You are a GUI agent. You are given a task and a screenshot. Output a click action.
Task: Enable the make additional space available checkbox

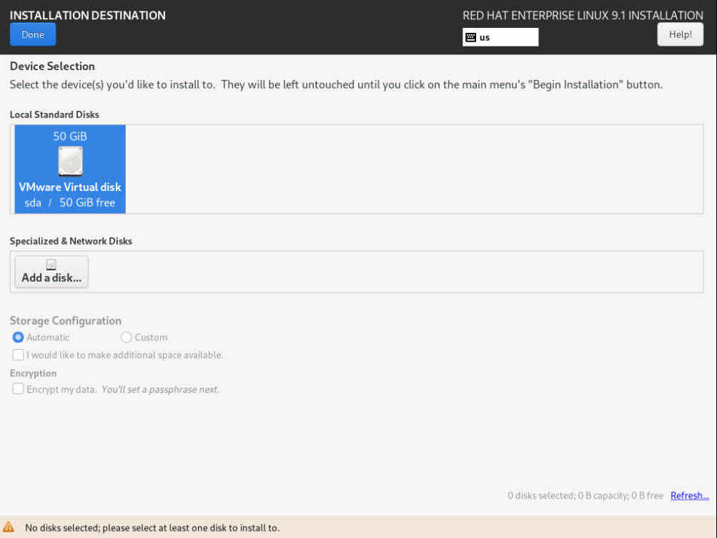[x=19, y=355]
